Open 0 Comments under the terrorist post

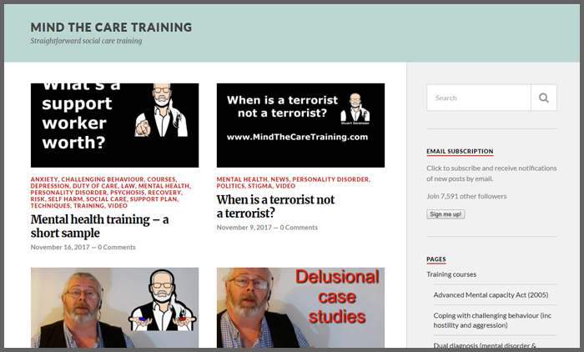point(299,227)
